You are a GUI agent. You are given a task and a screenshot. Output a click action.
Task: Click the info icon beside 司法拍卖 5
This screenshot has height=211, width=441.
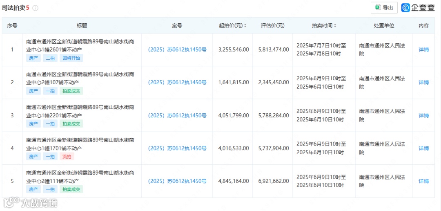tap(35, 8)
